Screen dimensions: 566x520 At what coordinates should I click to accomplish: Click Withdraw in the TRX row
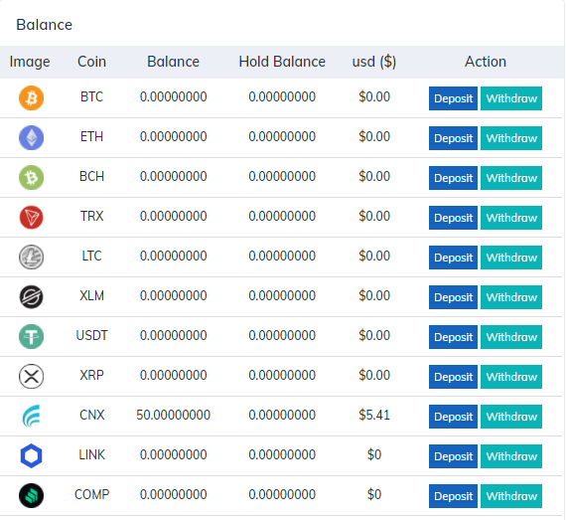511,218
